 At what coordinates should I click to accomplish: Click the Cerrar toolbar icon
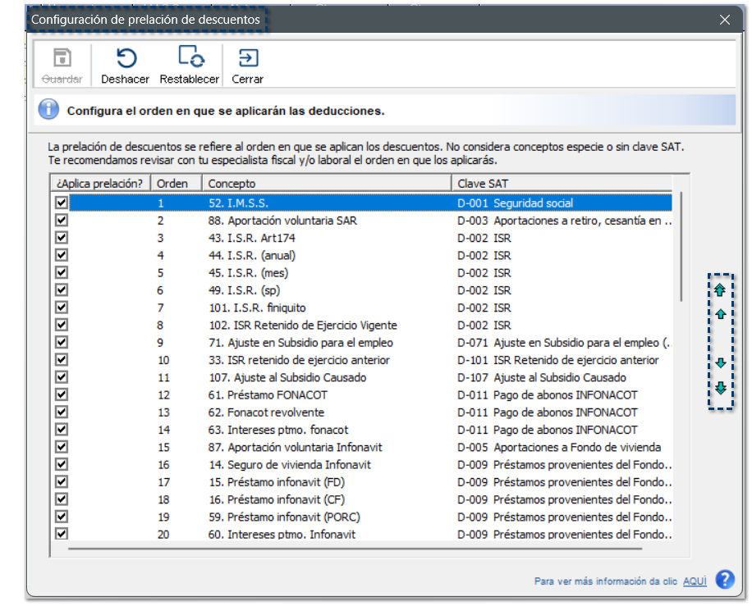[247, 58]
